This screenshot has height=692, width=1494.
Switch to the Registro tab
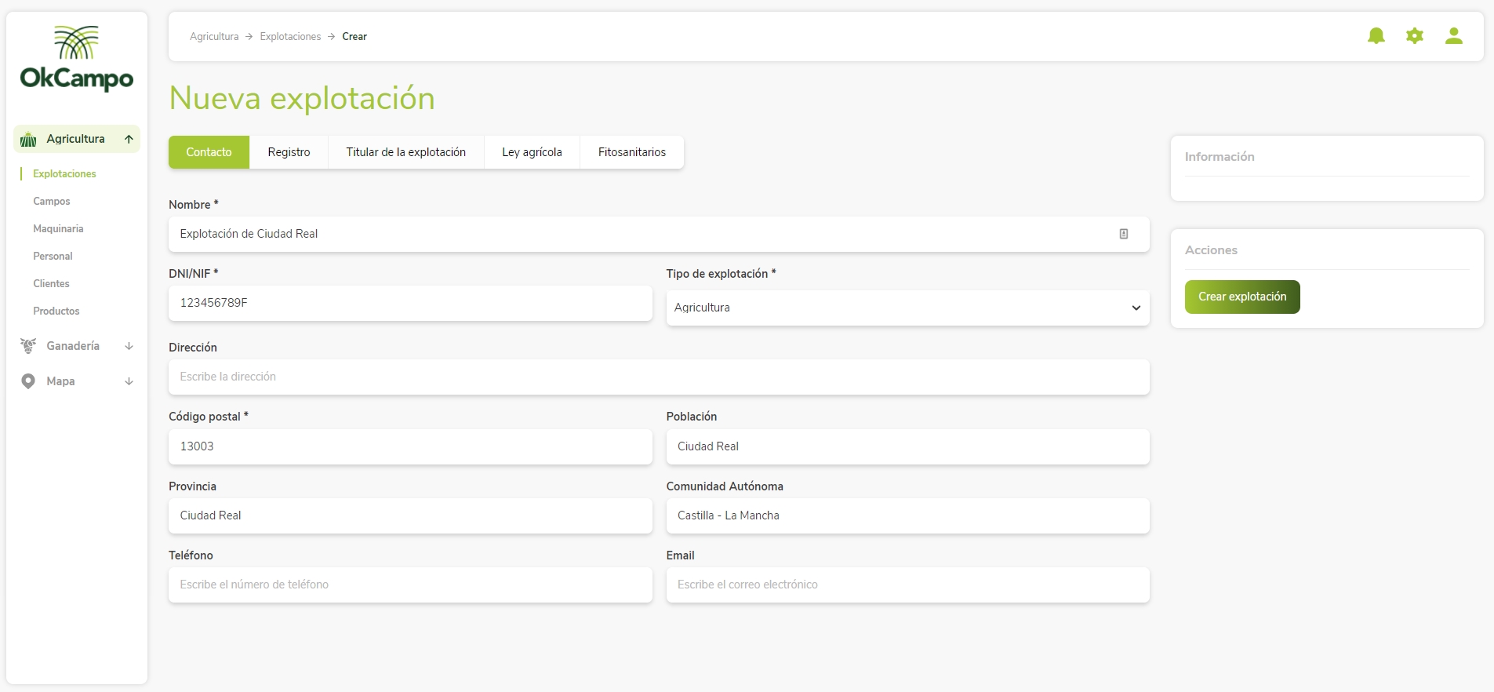[289, 152]
